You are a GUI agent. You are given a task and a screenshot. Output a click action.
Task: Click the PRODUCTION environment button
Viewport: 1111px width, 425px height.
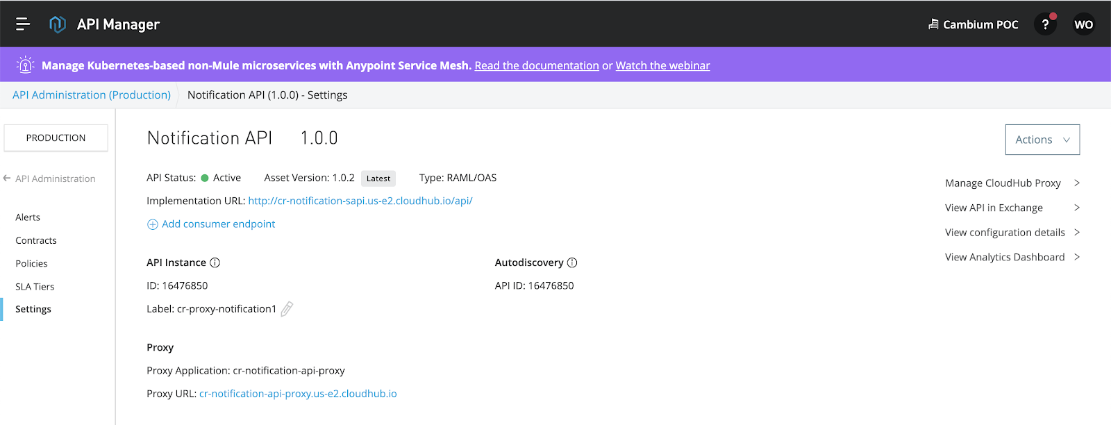point(56,137)
